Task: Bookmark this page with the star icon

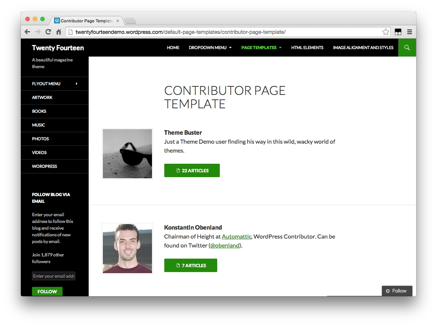Action: (x=386, y=32)
